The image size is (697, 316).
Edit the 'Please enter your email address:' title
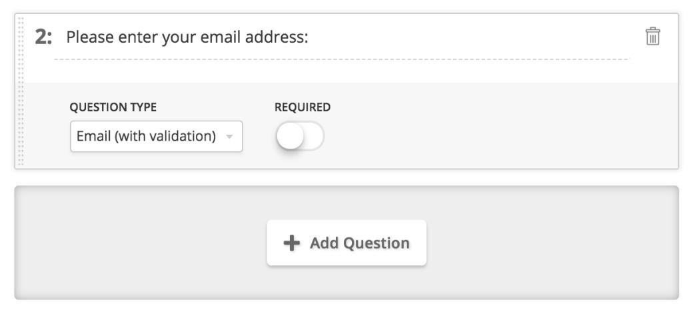pyautogui.click(x=187, y=37)
